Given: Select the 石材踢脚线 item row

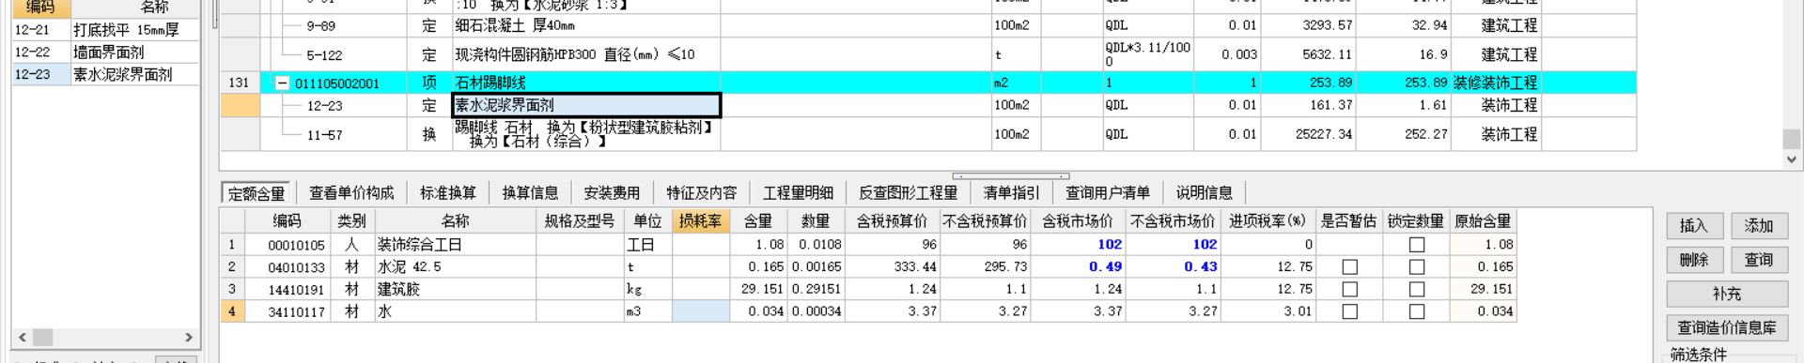Looking at the screenshot, I should coord(928,83).
